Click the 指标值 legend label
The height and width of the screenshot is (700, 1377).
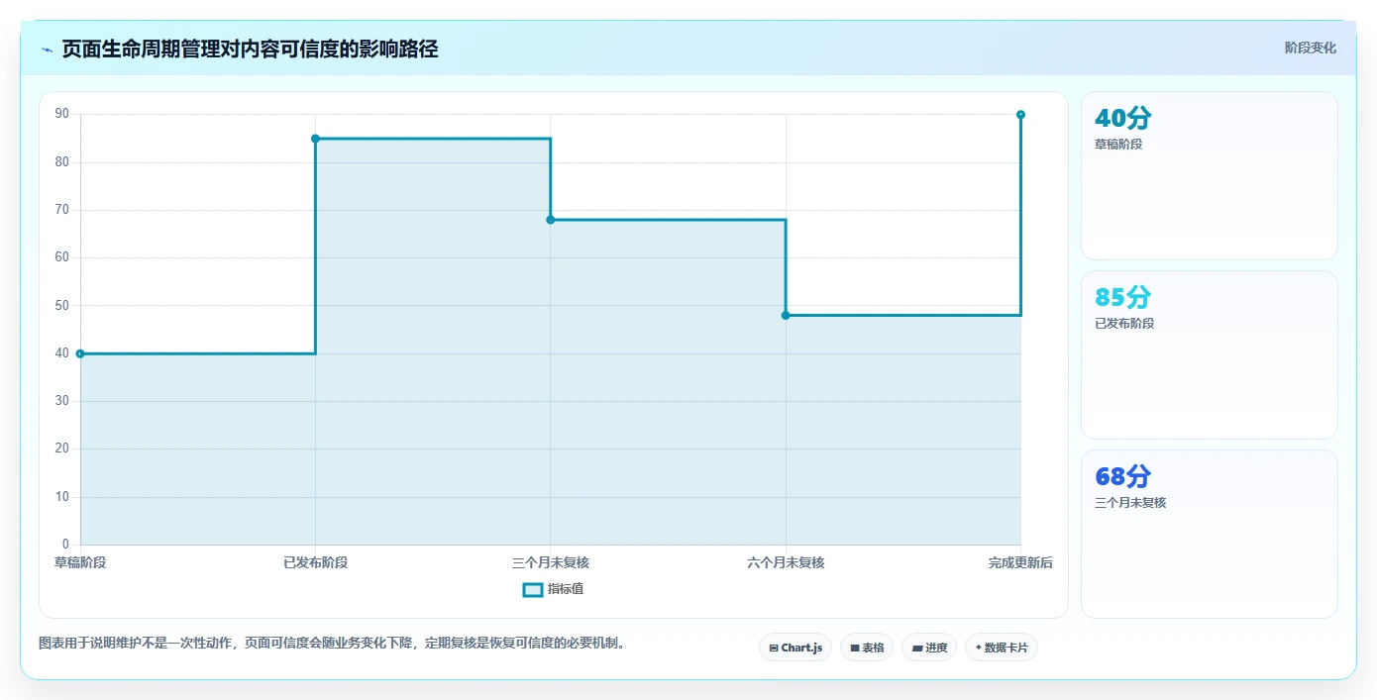[566, 589]
